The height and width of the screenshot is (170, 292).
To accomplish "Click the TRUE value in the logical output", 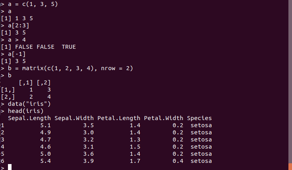I will point(68,47).
